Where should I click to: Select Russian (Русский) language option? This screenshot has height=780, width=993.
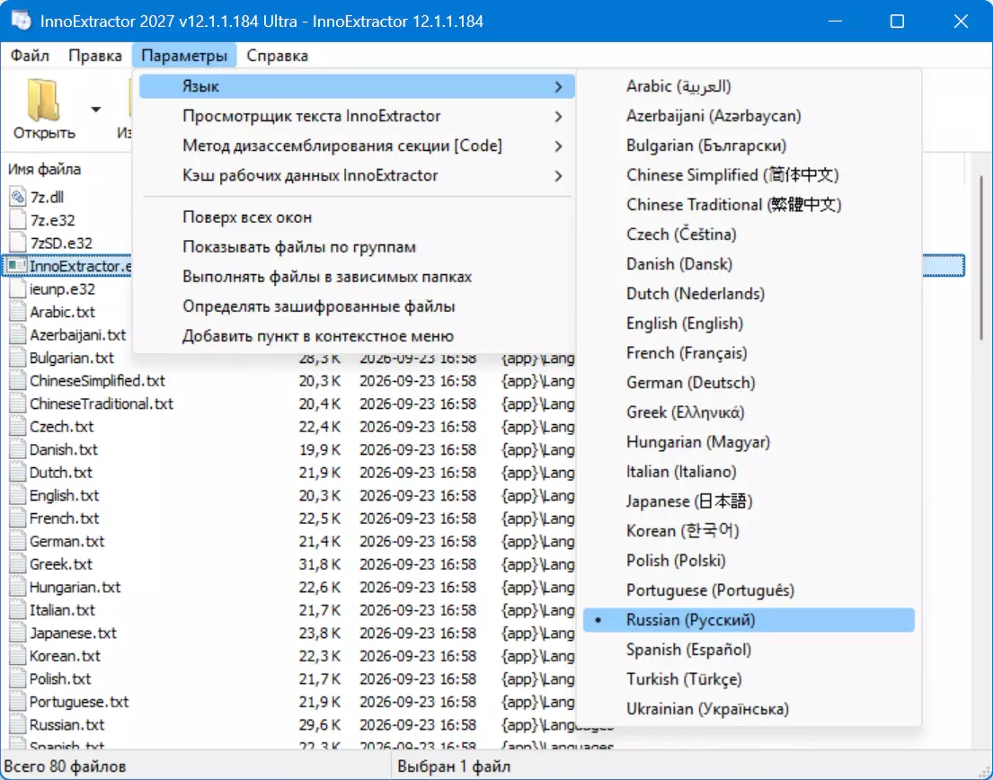coord(749,620)
